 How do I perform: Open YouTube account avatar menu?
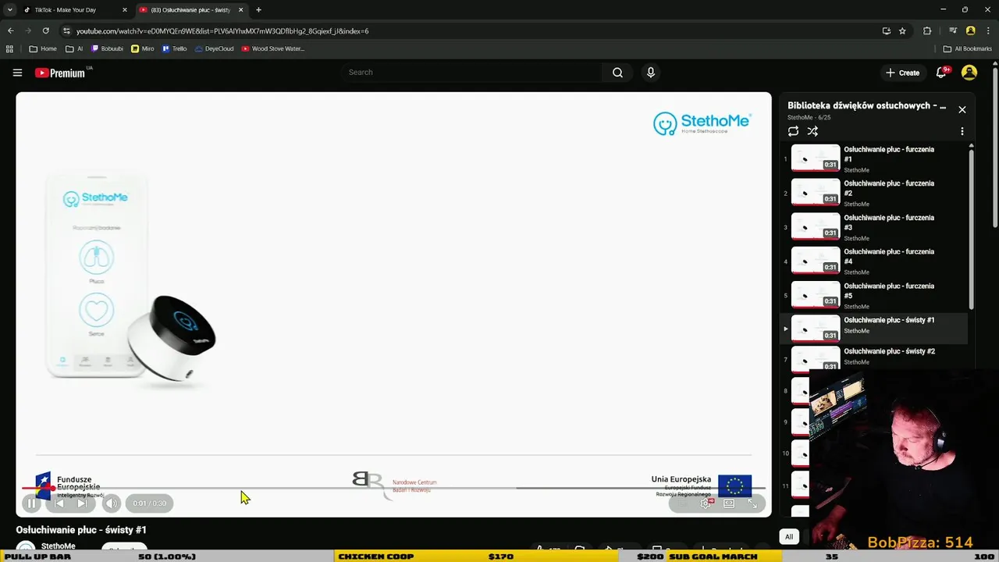(969, 73)
